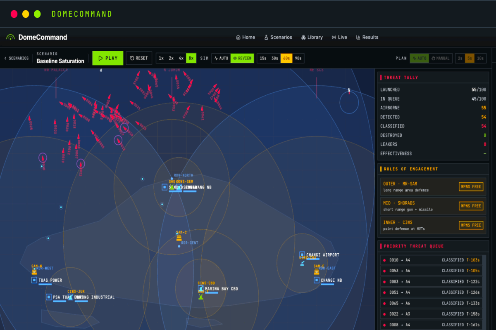Open the Library nav item
Viewport: 496px width, 330px height.
pos(312,37)
